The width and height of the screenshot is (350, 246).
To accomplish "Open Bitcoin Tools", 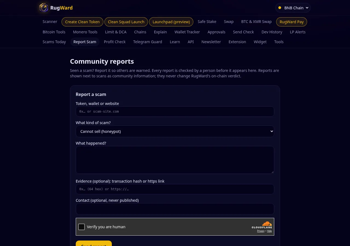I will coord(54,32).
